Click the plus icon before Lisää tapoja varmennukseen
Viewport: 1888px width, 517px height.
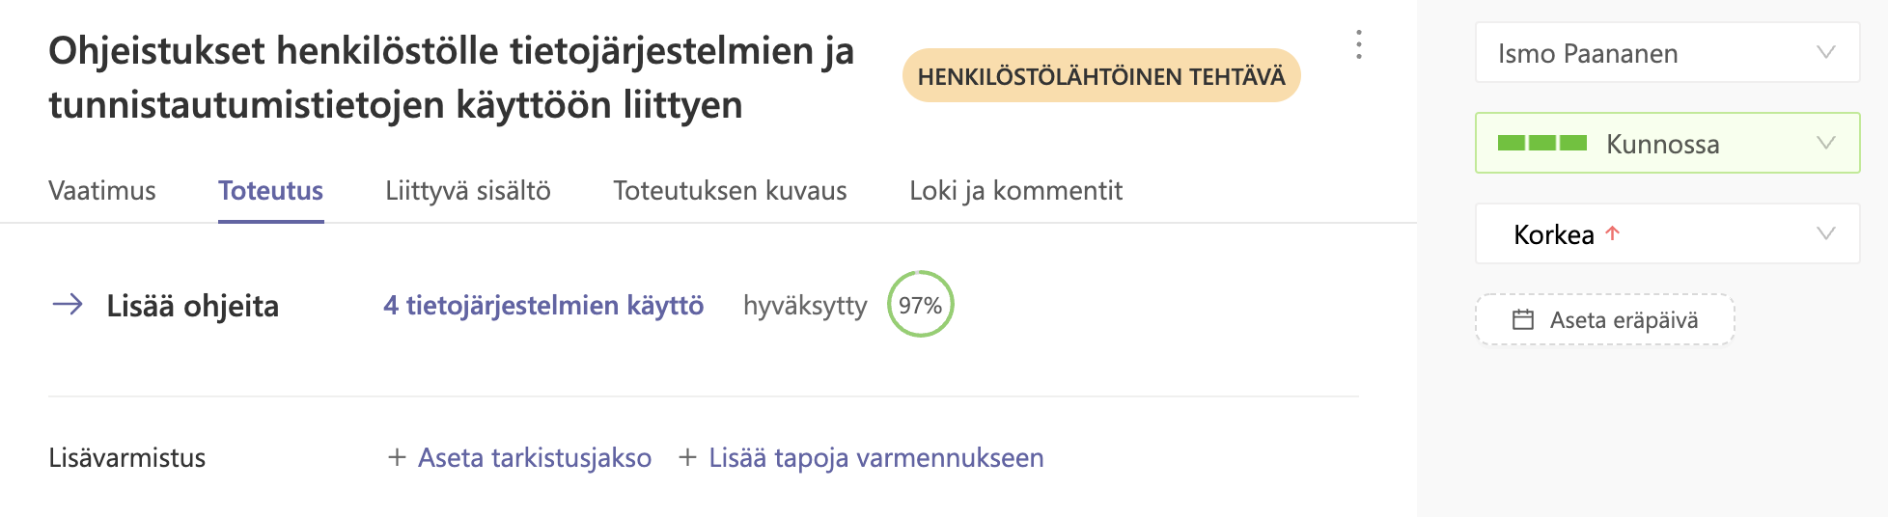(x=687, y=457)
